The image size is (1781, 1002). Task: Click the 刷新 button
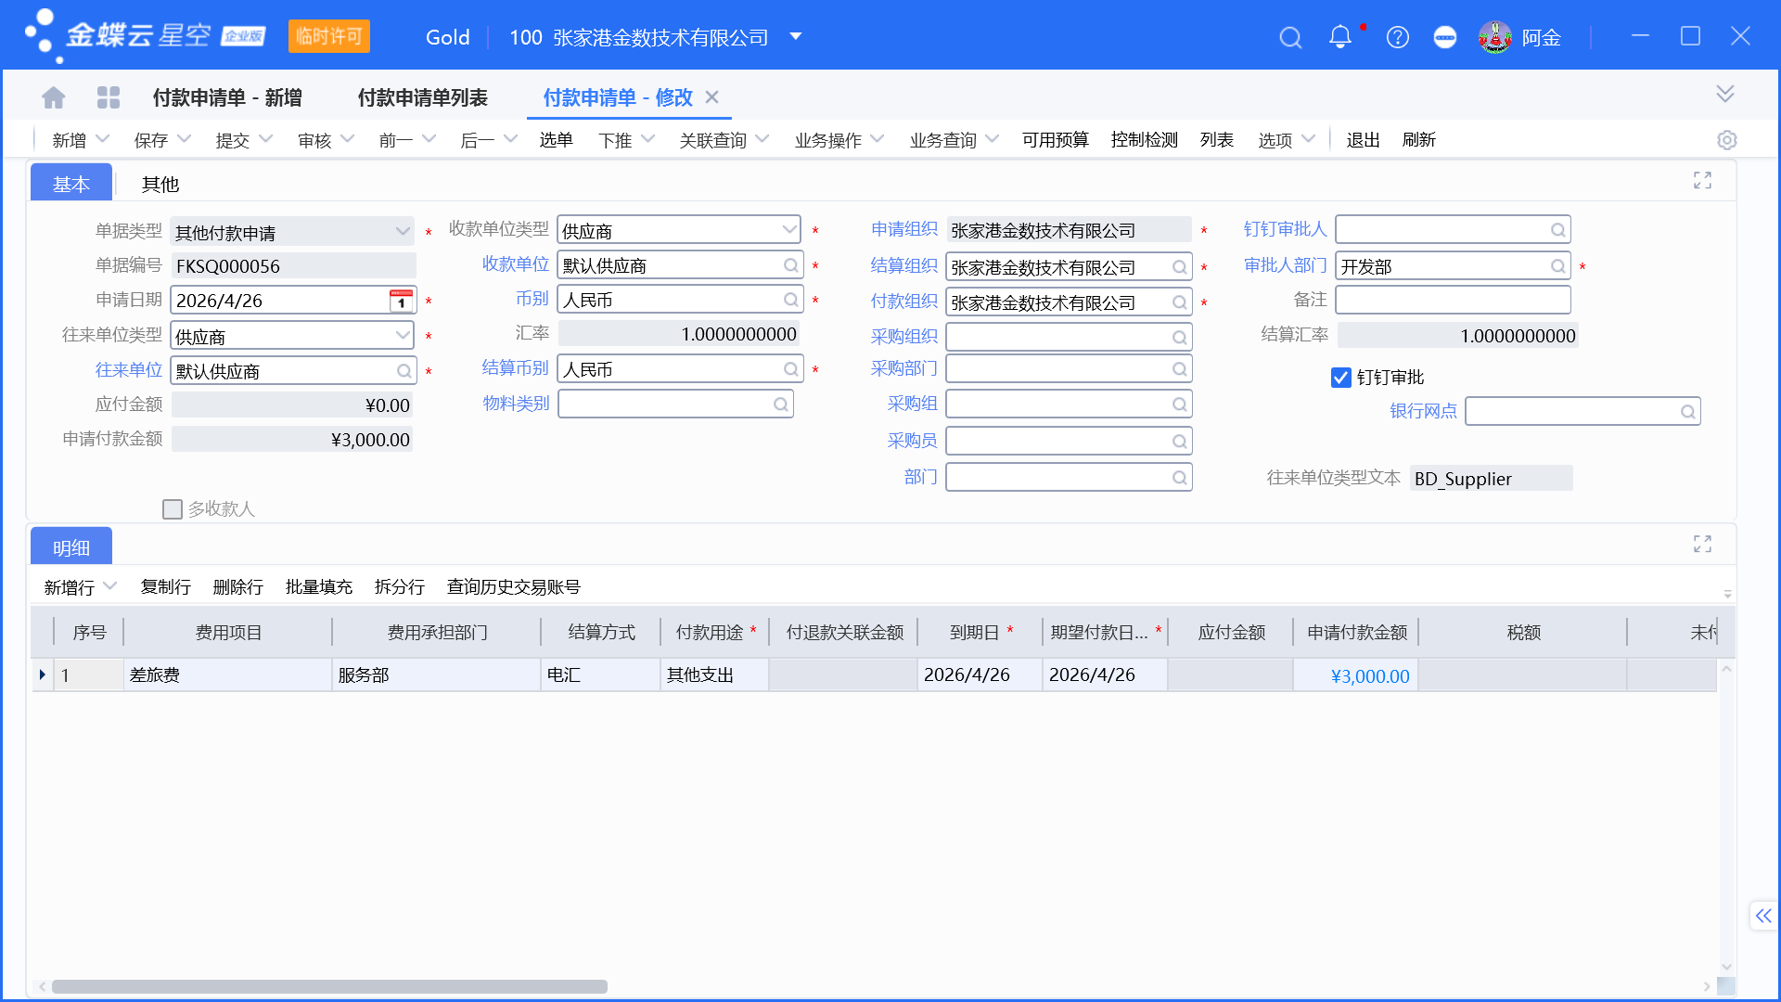[x=1419, y=140]
